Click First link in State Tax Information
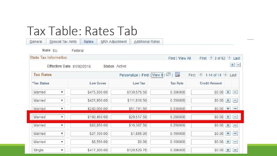Image resolution: width=277 pixels, height=156 pixels. [x=203, y=58]
